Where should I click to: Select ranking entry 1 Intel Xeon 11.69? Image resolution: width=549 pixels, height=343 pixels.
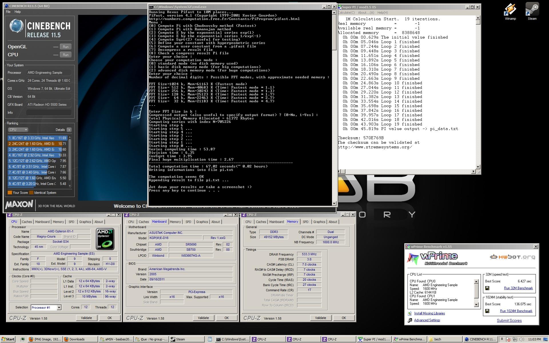click(37, 138)
